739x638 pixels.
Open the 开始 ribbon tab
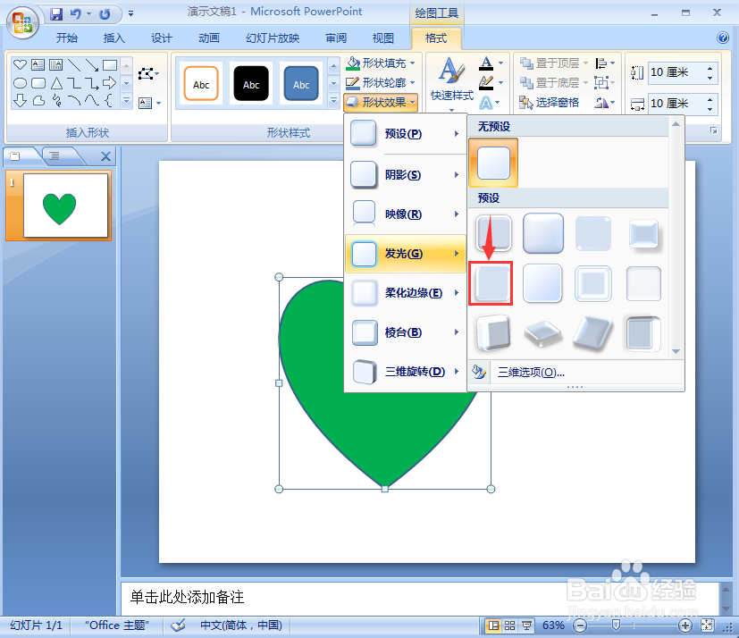(x=66, y=38)
